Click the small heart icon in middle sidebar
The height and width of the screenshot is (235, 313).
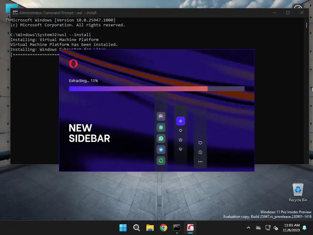(x=180, y=149)
